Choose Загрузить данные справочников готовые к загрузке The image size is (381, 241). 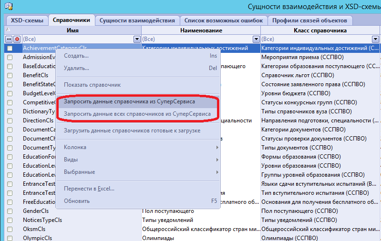[138, 131]
